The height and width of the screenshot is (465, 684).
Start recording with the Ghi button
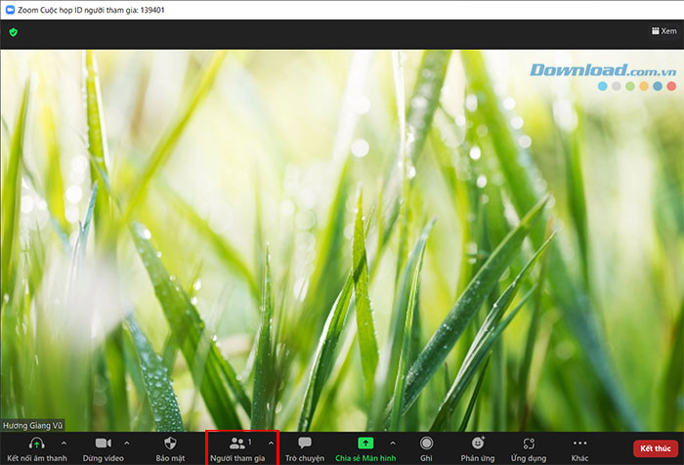click(x=426, y=444)
